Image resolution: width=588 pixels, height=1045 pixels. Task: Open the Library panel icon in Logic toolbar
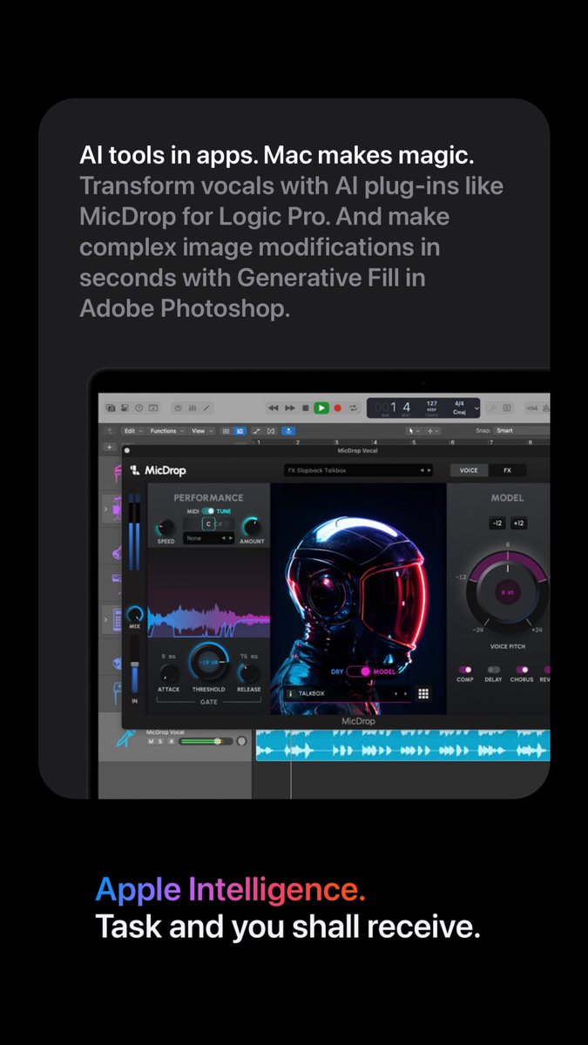click(112, 408)
